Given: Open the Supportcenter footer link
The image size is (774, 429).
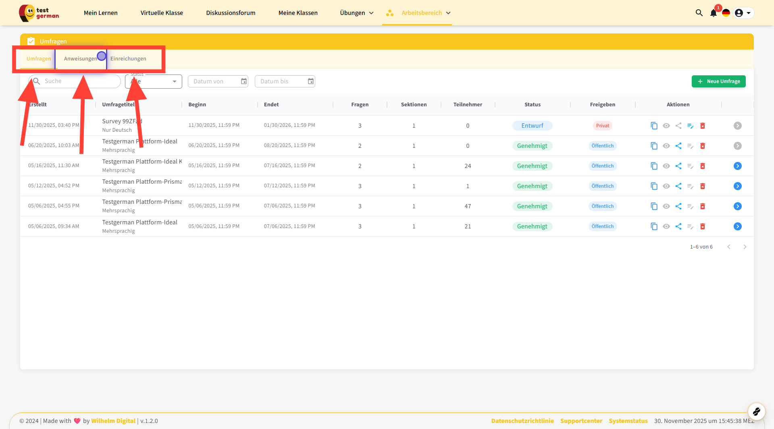Looking at the screenshot, I should [x=581, y=421].
